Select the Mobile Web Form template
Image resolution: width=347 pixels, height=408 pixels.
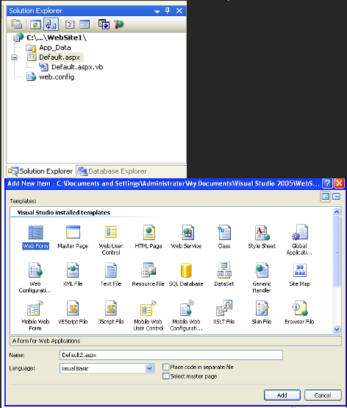click(35, 316)
